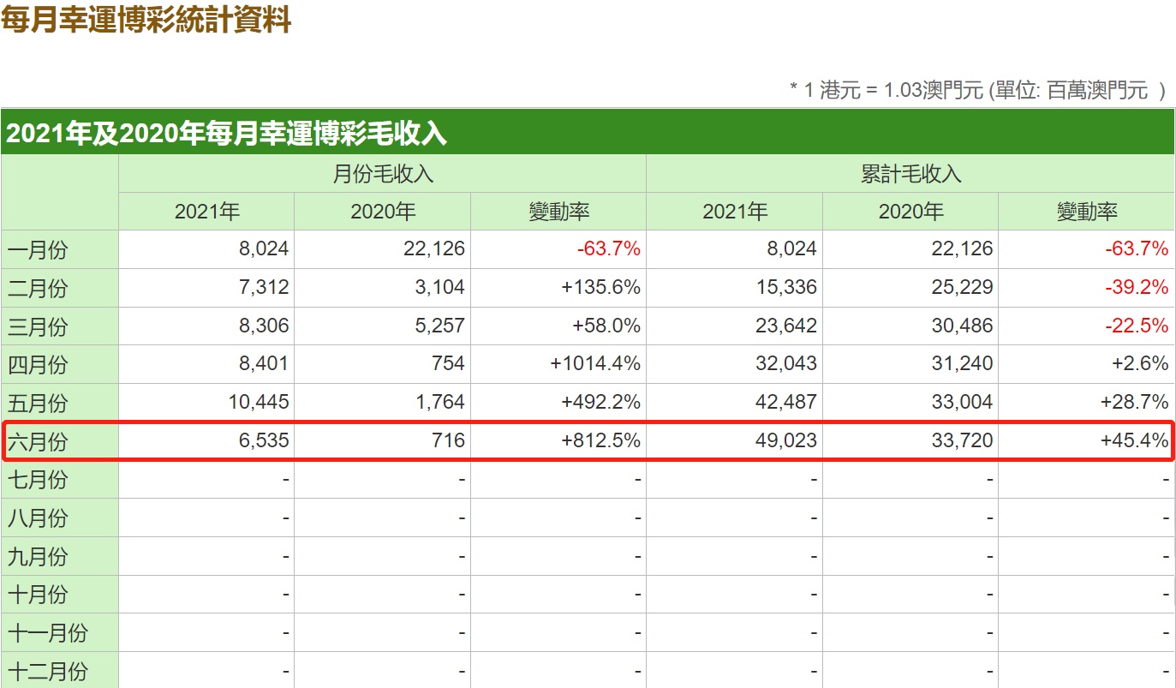Click the 2021年 column header under 月份毛收入
This screenshot has height=688, width=1176.
[206, 212]
